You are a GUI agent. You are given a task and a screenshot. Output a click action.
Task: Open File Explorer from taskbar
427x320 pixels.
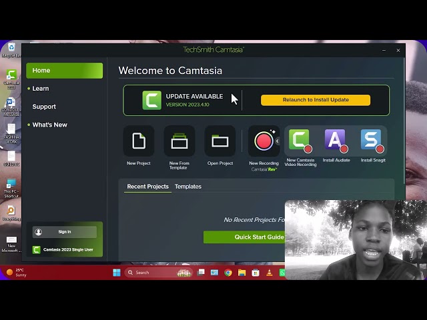242,273
